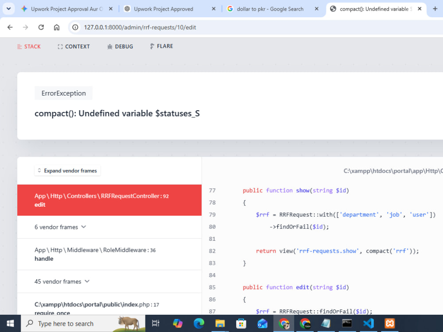Open Microsoft Store from taskbar
Viewport: 443px width, 332px height.
(x=241, y=324)
